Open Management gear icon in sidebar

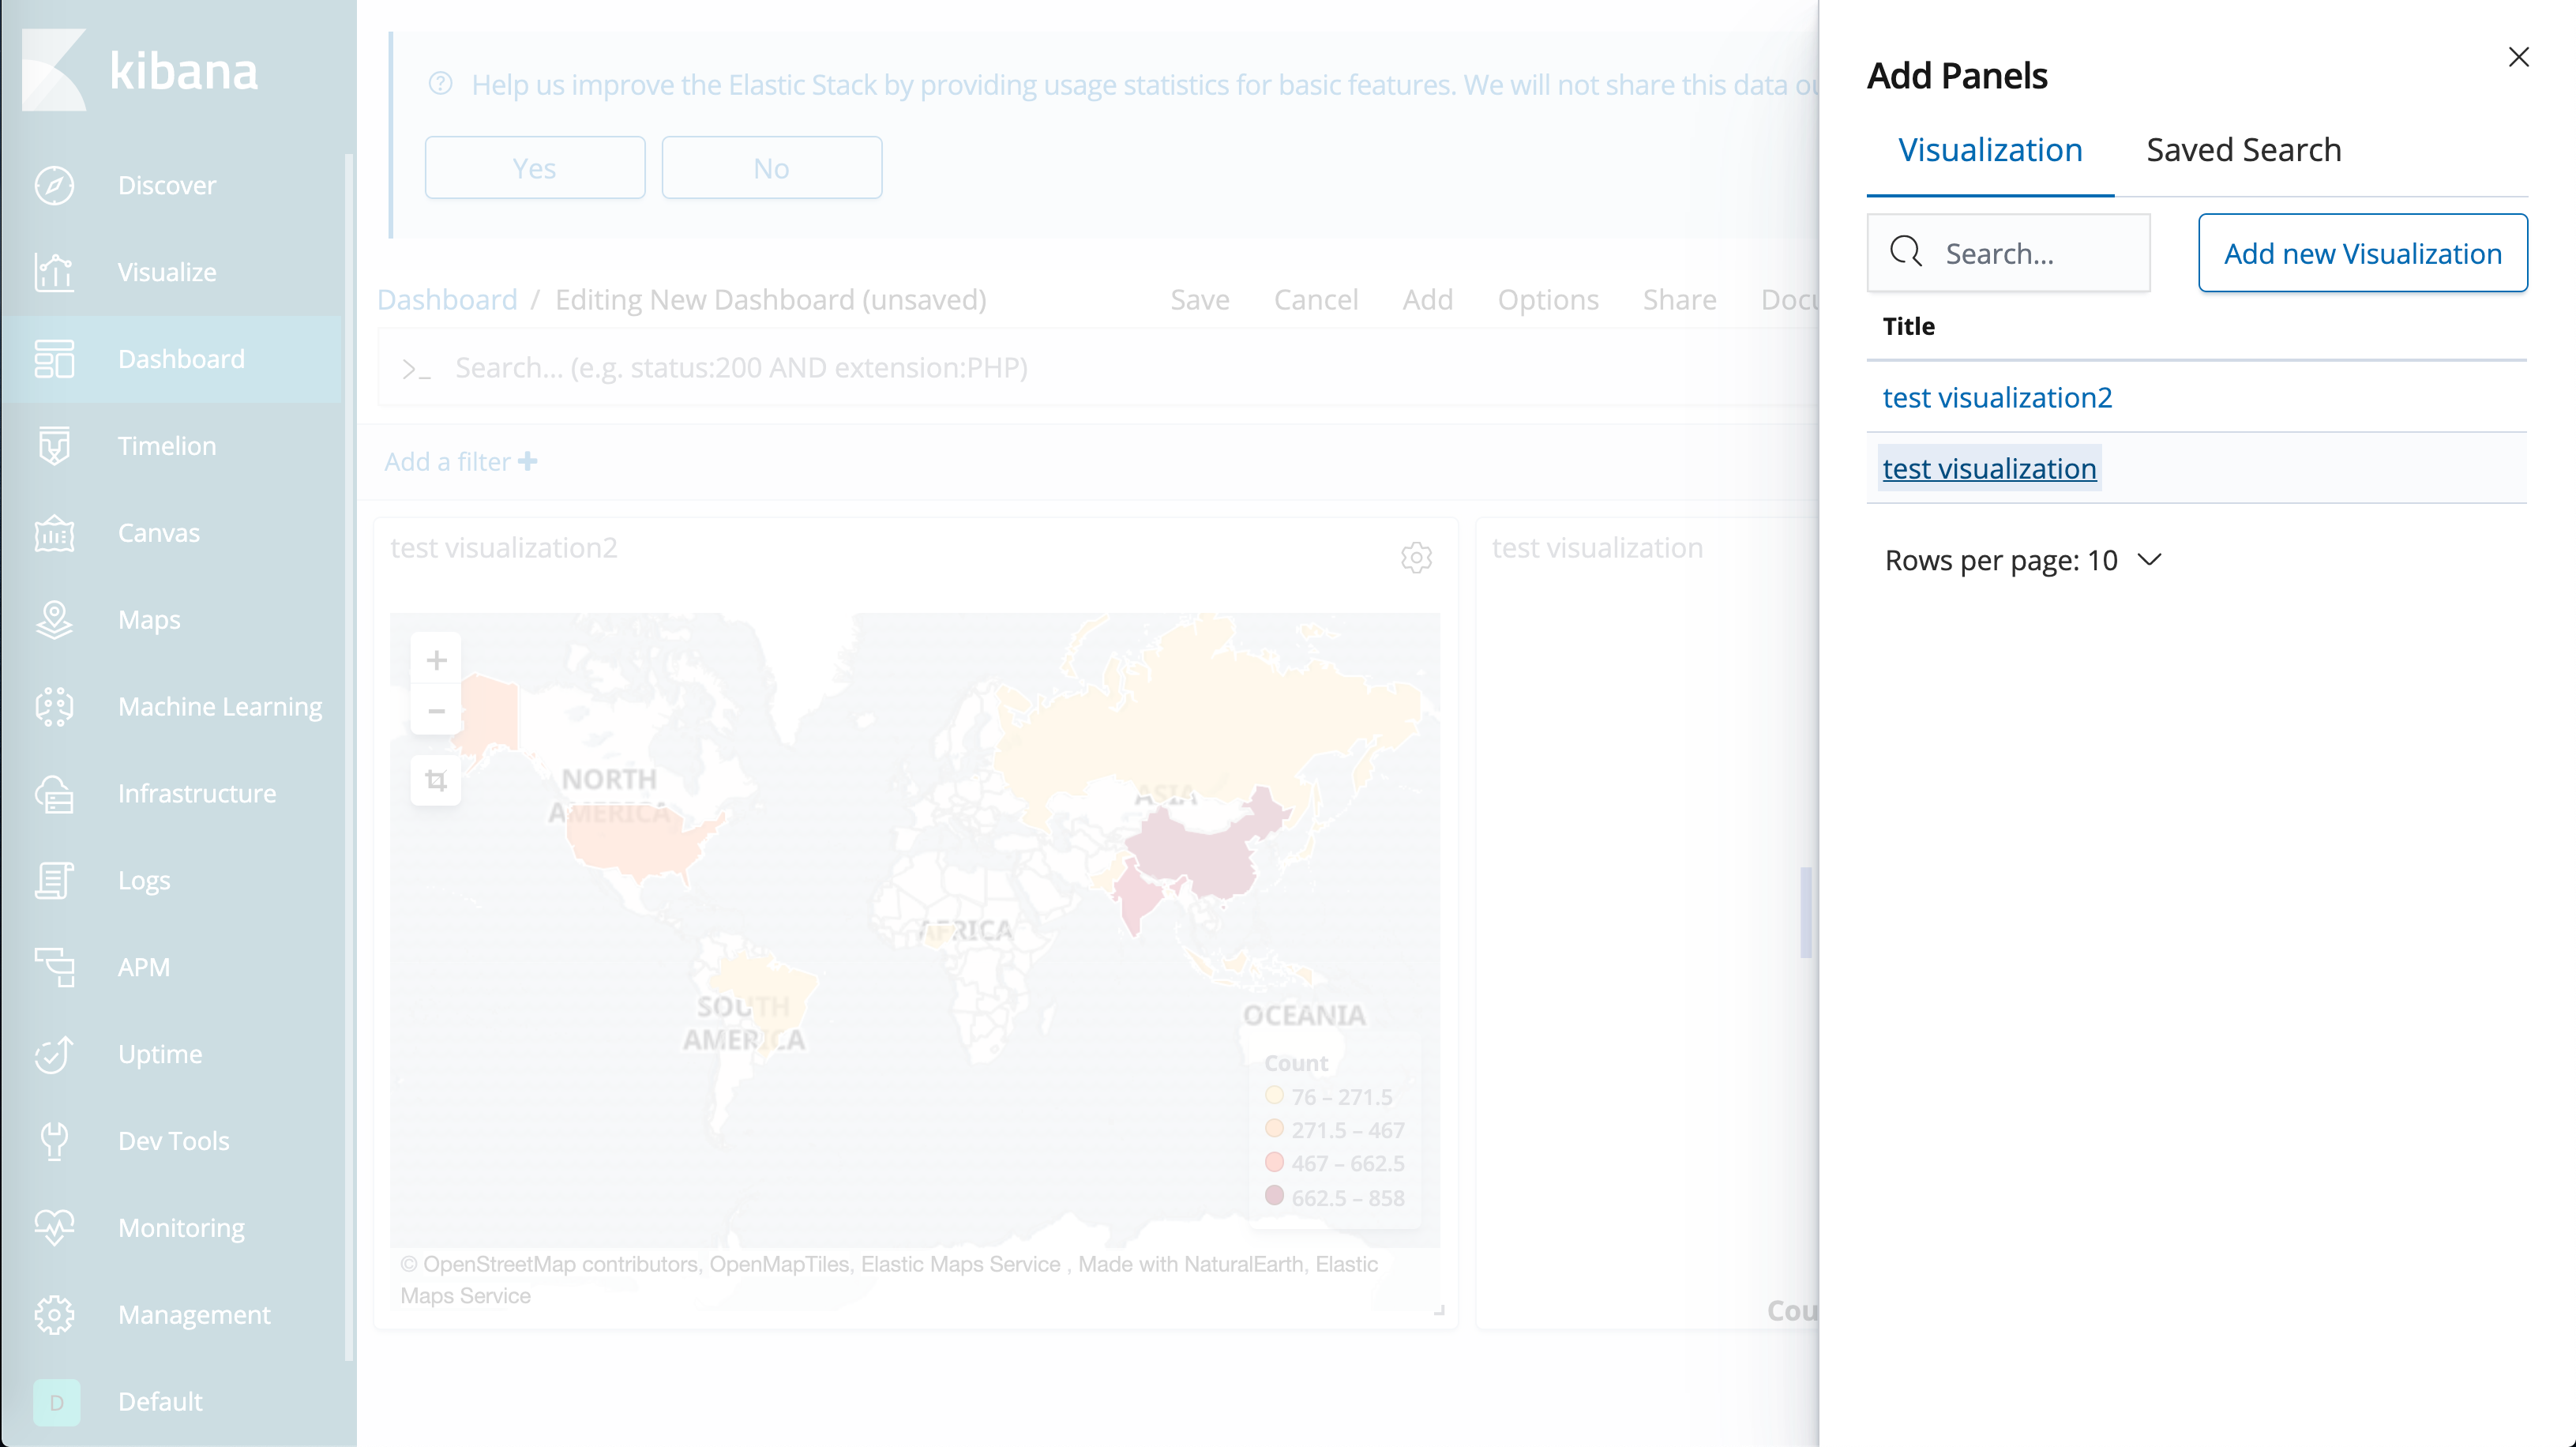click(54, 1315)
